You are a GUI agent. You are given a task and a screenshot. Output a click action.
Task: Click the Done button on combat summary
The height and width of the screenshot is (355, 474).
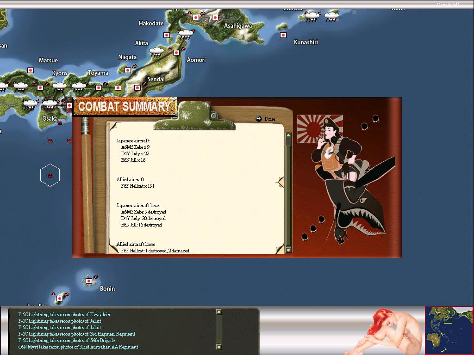[265, 119]
